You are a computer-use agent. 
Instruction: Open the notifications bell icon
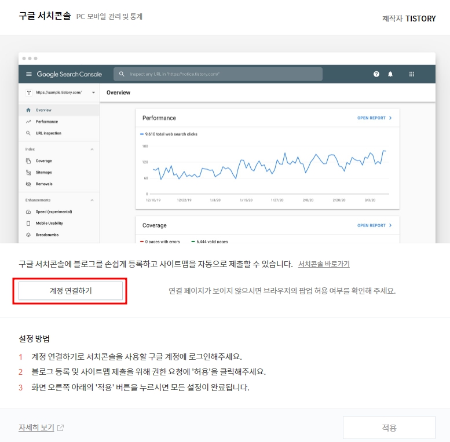[390, 74]
